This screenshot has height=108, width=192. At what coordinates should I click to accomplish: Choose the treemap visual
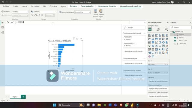point(167,42)
